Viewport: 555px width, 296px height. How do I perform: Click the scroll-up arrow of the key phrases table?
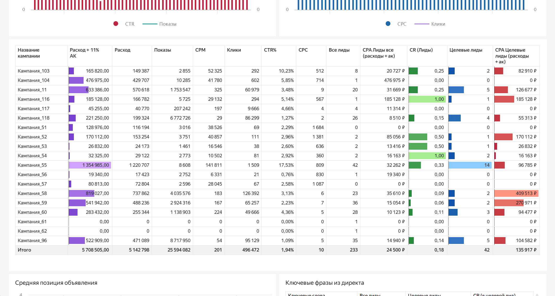click(x=537, y=294)
